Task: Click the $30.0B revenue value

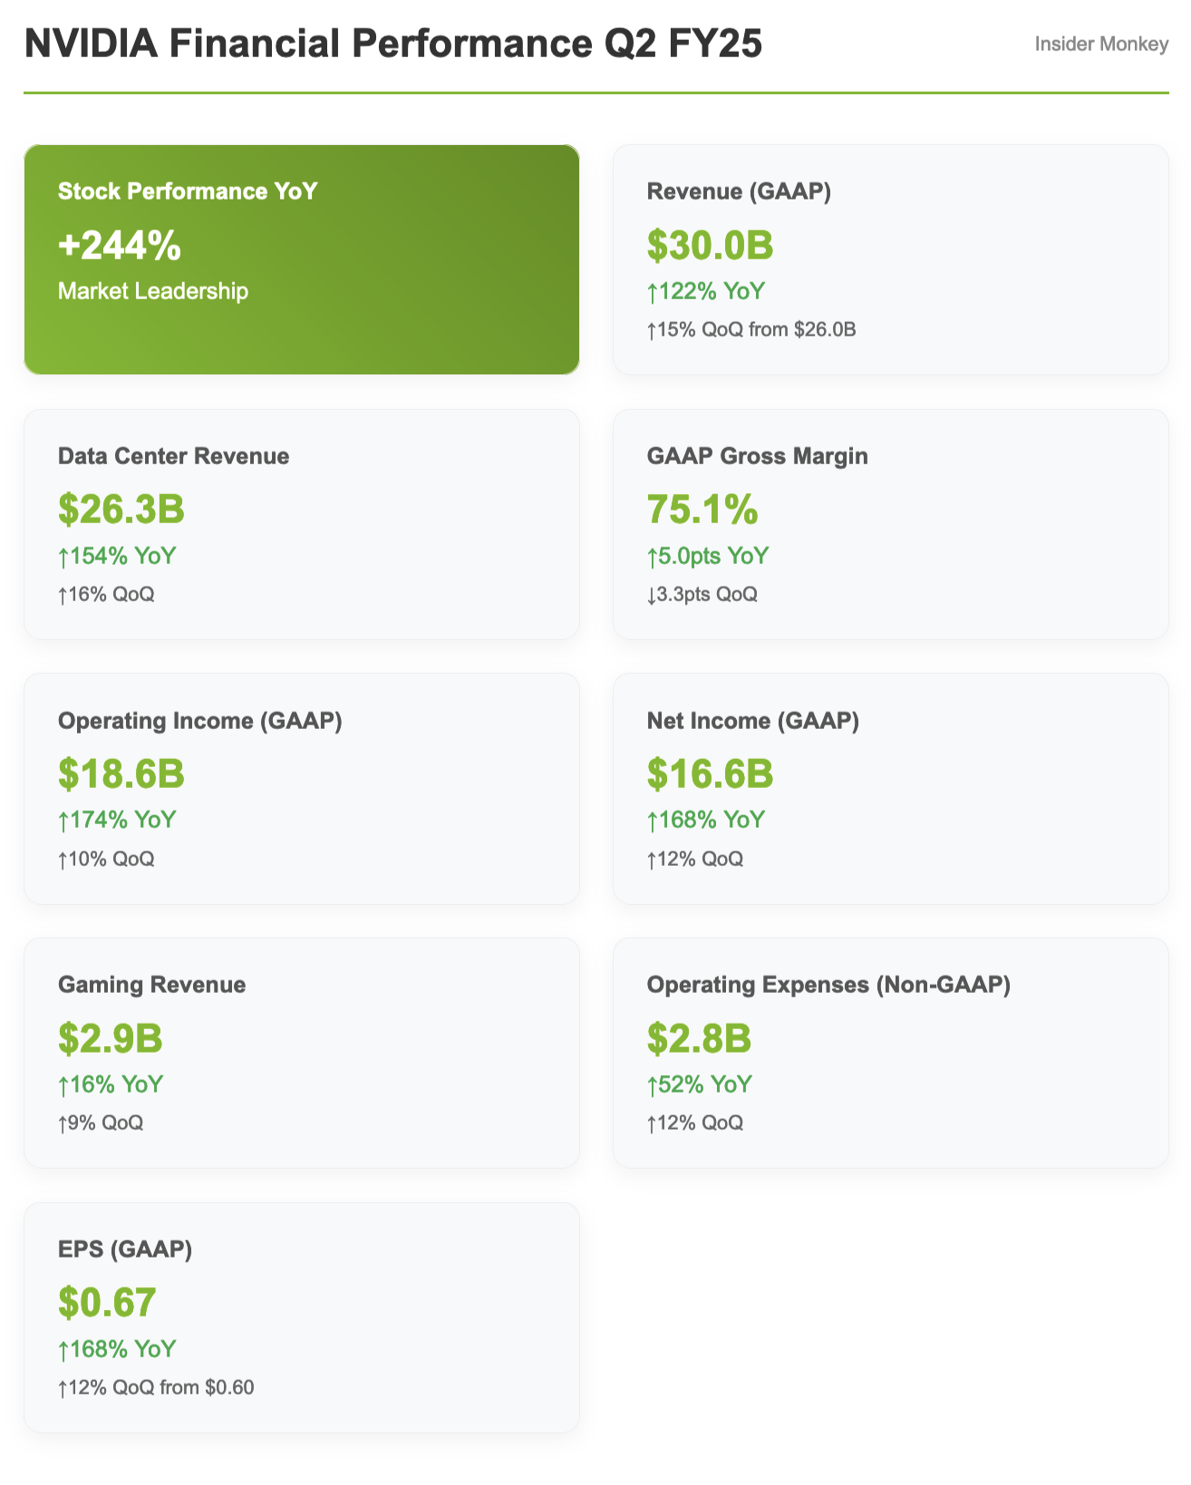Action: tap(710, 245)
